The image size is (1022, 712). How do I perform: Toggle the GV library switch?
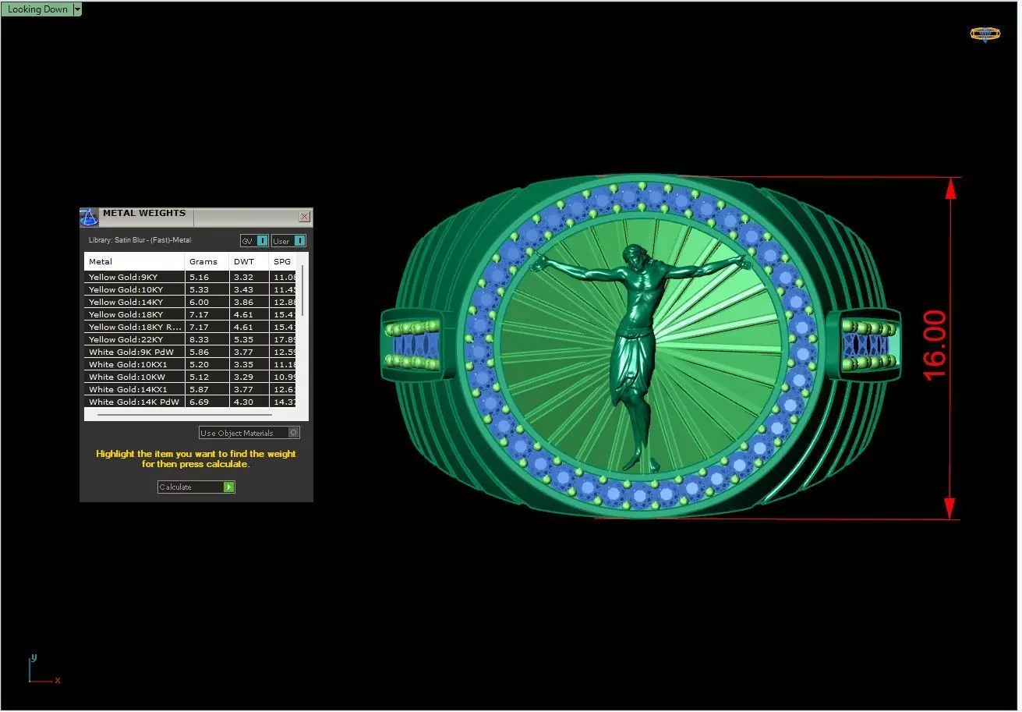click(x=255, y=241)
